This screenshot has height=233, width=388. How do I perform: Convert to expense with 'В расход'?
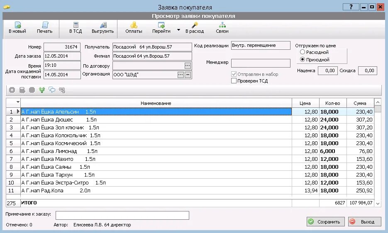[195, 25]
